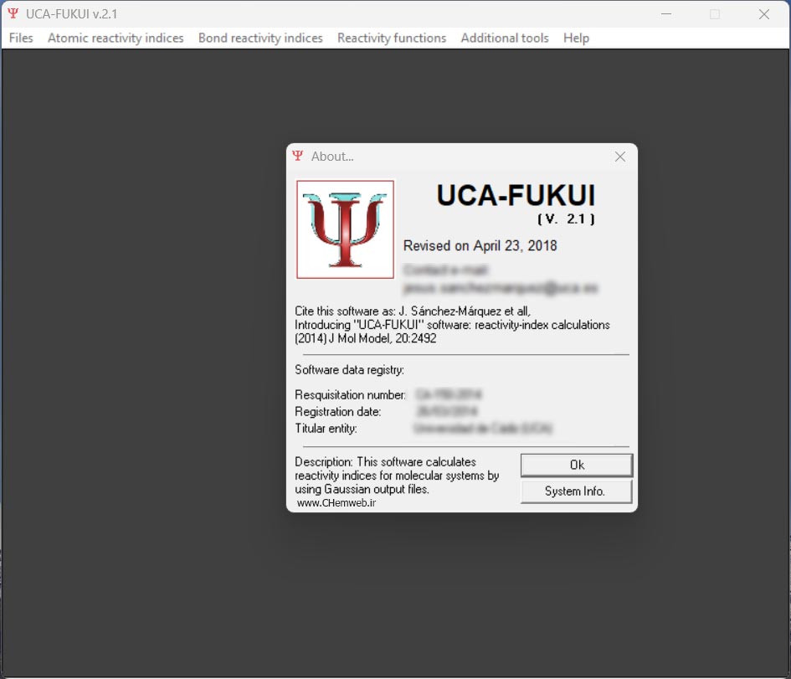Click the '(2014) J Mol Model, 20:2492' text

366,338
